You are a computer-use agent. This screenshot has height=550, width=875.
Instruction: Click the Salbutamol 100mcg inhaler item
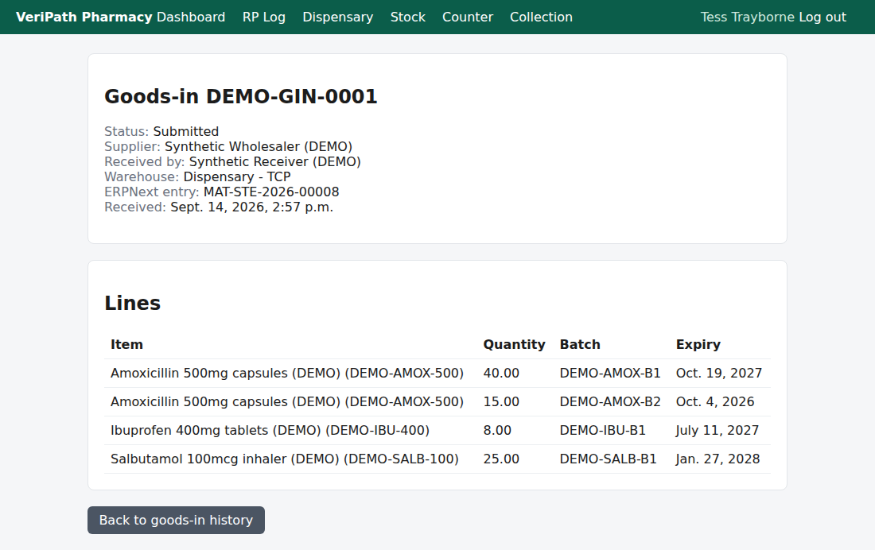click(285, 459)
